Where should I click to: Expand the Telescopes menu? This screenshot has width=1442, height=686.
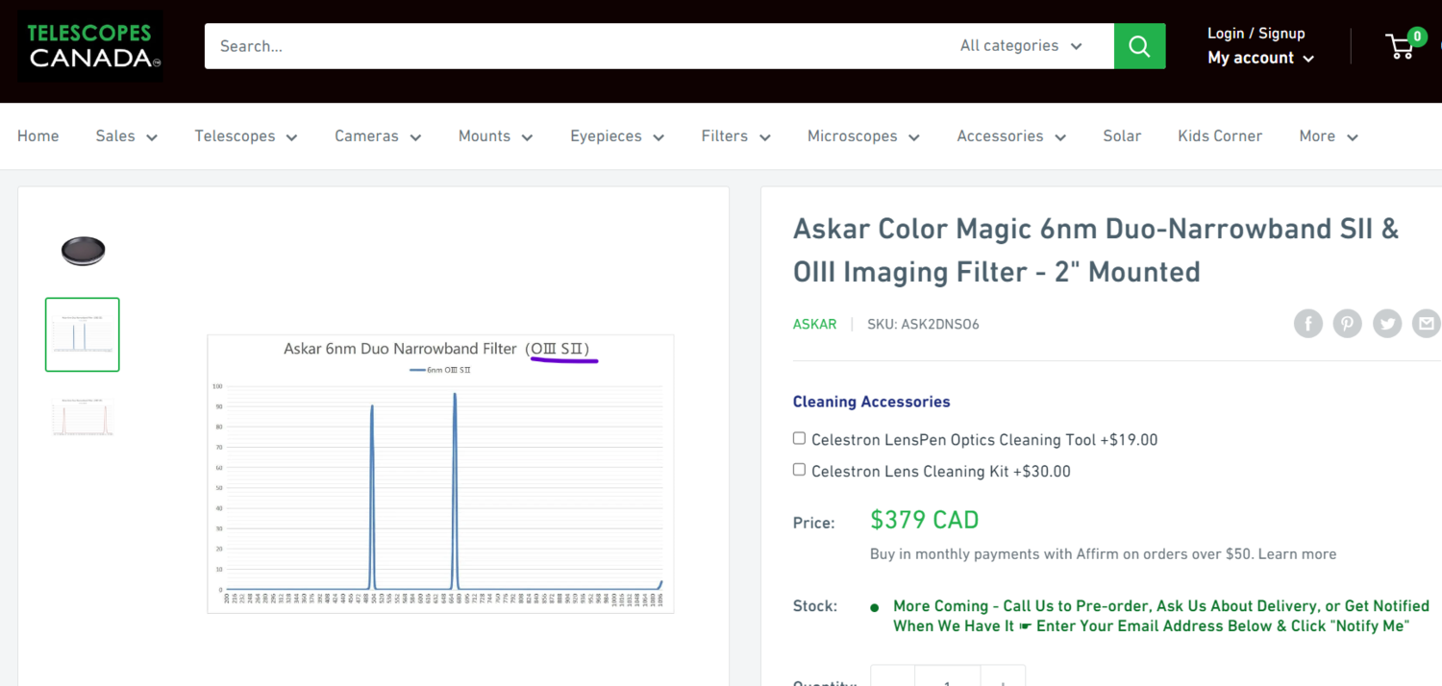point(246,136)
